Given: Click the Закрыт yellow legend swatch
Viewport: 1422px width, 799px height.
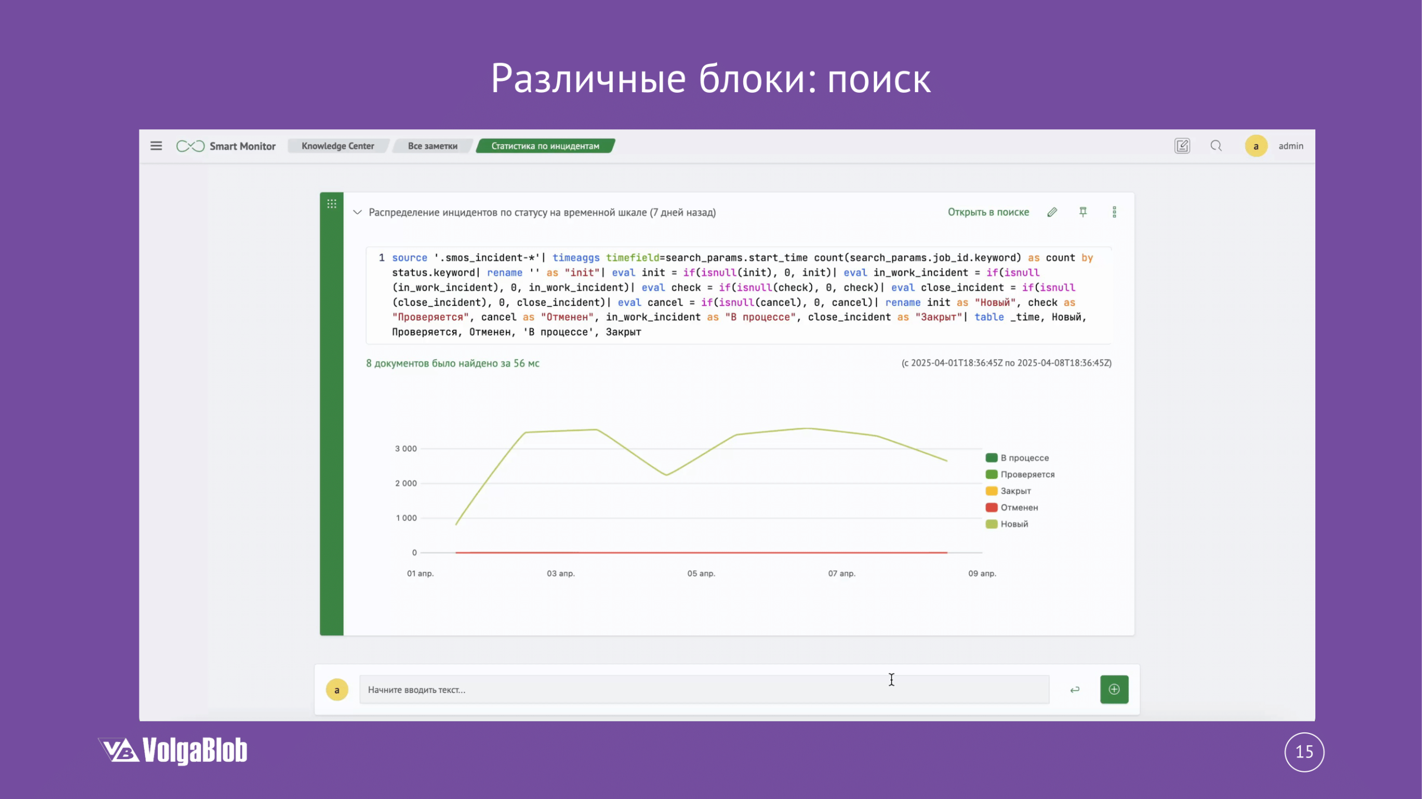Looking at the screenshot, I should click(x=992, y=490).
